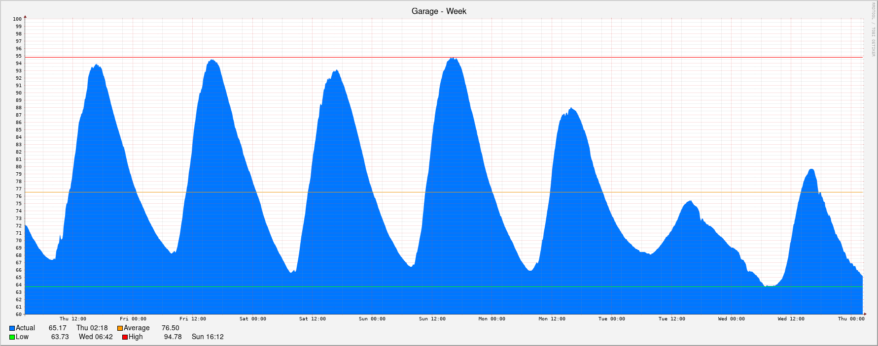Click the 'Garage - Week' chart title
The width and height of the screenshot is (878, 346).
coord(439,11)
